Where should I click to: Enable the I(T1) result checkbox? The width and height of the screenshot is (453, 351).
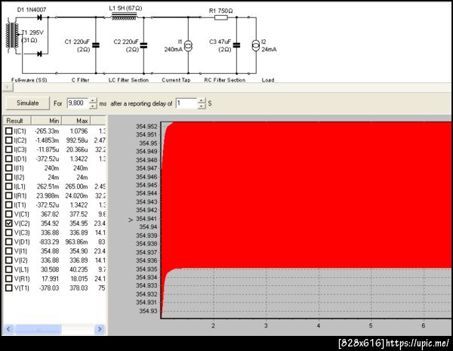[x=9, y=205]
